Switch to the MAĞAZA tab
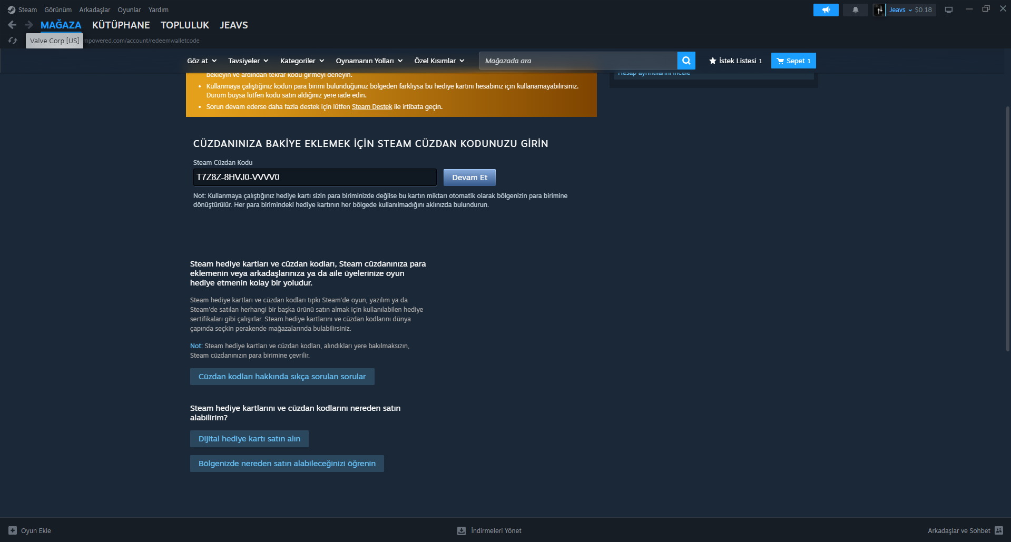The image size is (1011, 542). pos(61,25)
